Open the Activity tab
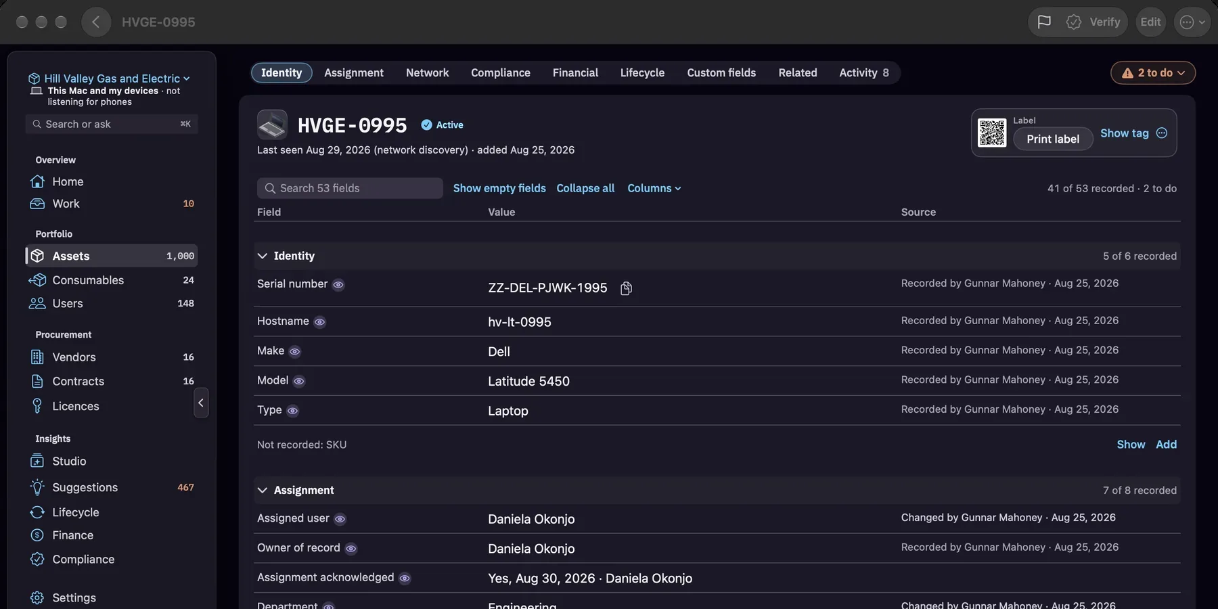Viewport: 1218px width, 609px height. (864, 72)
